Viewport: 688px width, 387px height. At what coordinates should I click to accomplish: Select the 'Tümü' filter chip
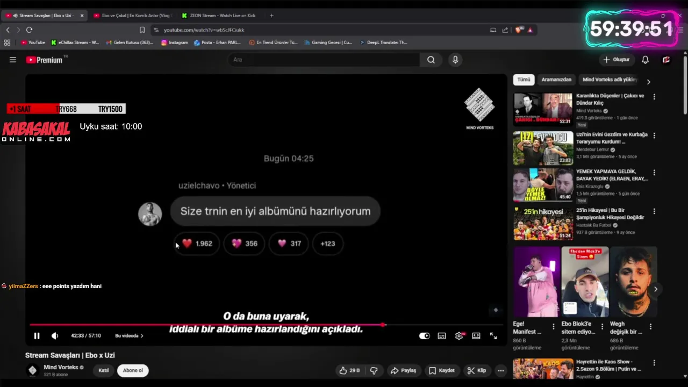pyautogui.click(x=524, y=80)
